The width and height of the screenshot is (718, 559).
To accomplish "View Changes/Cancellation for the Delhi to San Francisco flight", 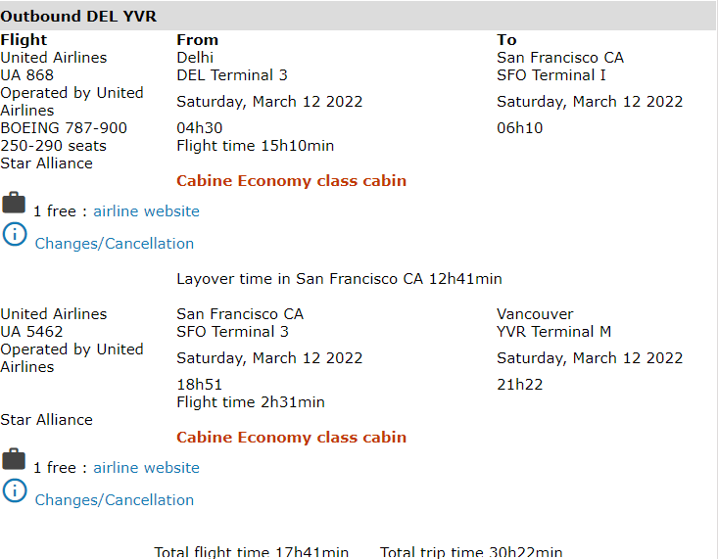I will coord(115,244).
